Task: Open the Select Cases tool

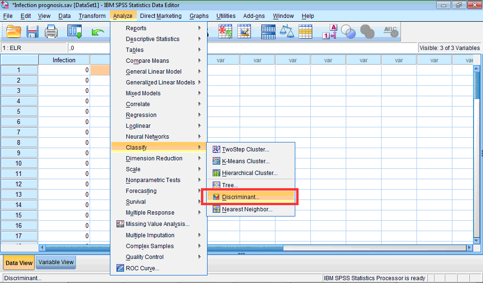Action: (304, 32)
